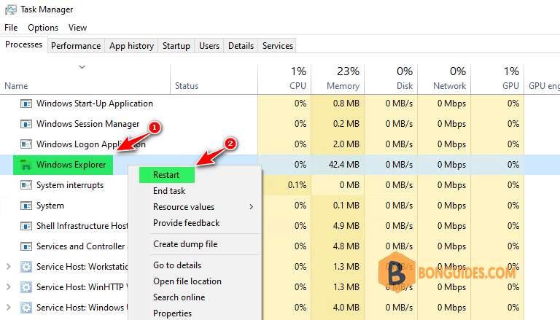The height and width of the screenshot is (320, 560).
Task: Click the 0.2 MB memory value
Action: [346, 124]
